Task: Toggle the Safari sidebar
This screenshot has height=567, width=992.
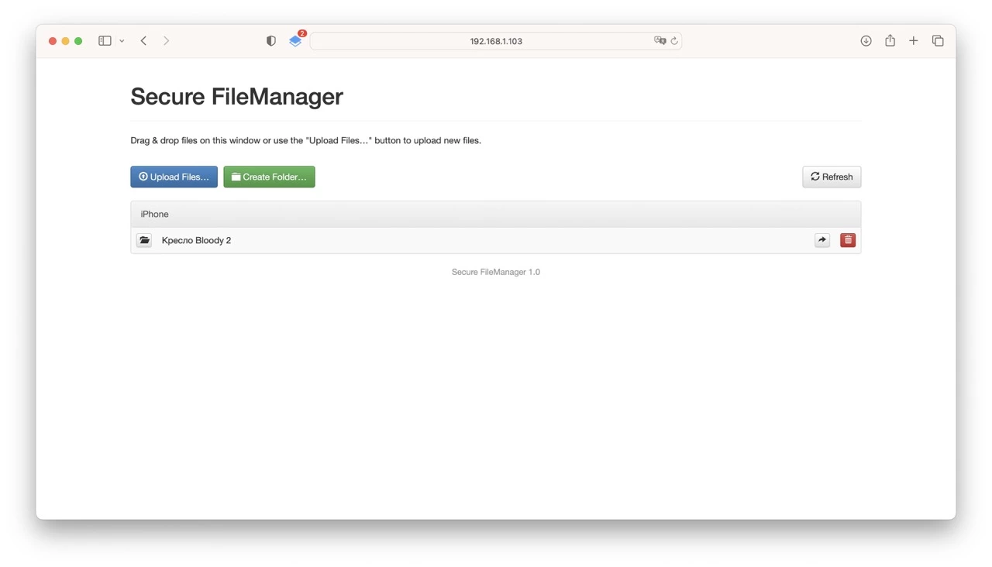Action: pos(105,41)
